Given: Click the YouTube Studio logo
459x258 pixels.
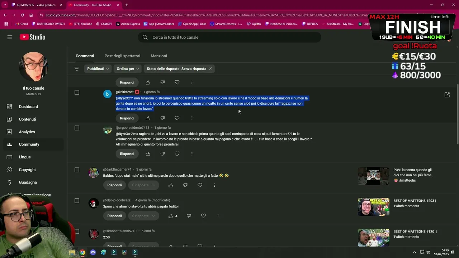Looking at the screenshot, I should 32,37.
